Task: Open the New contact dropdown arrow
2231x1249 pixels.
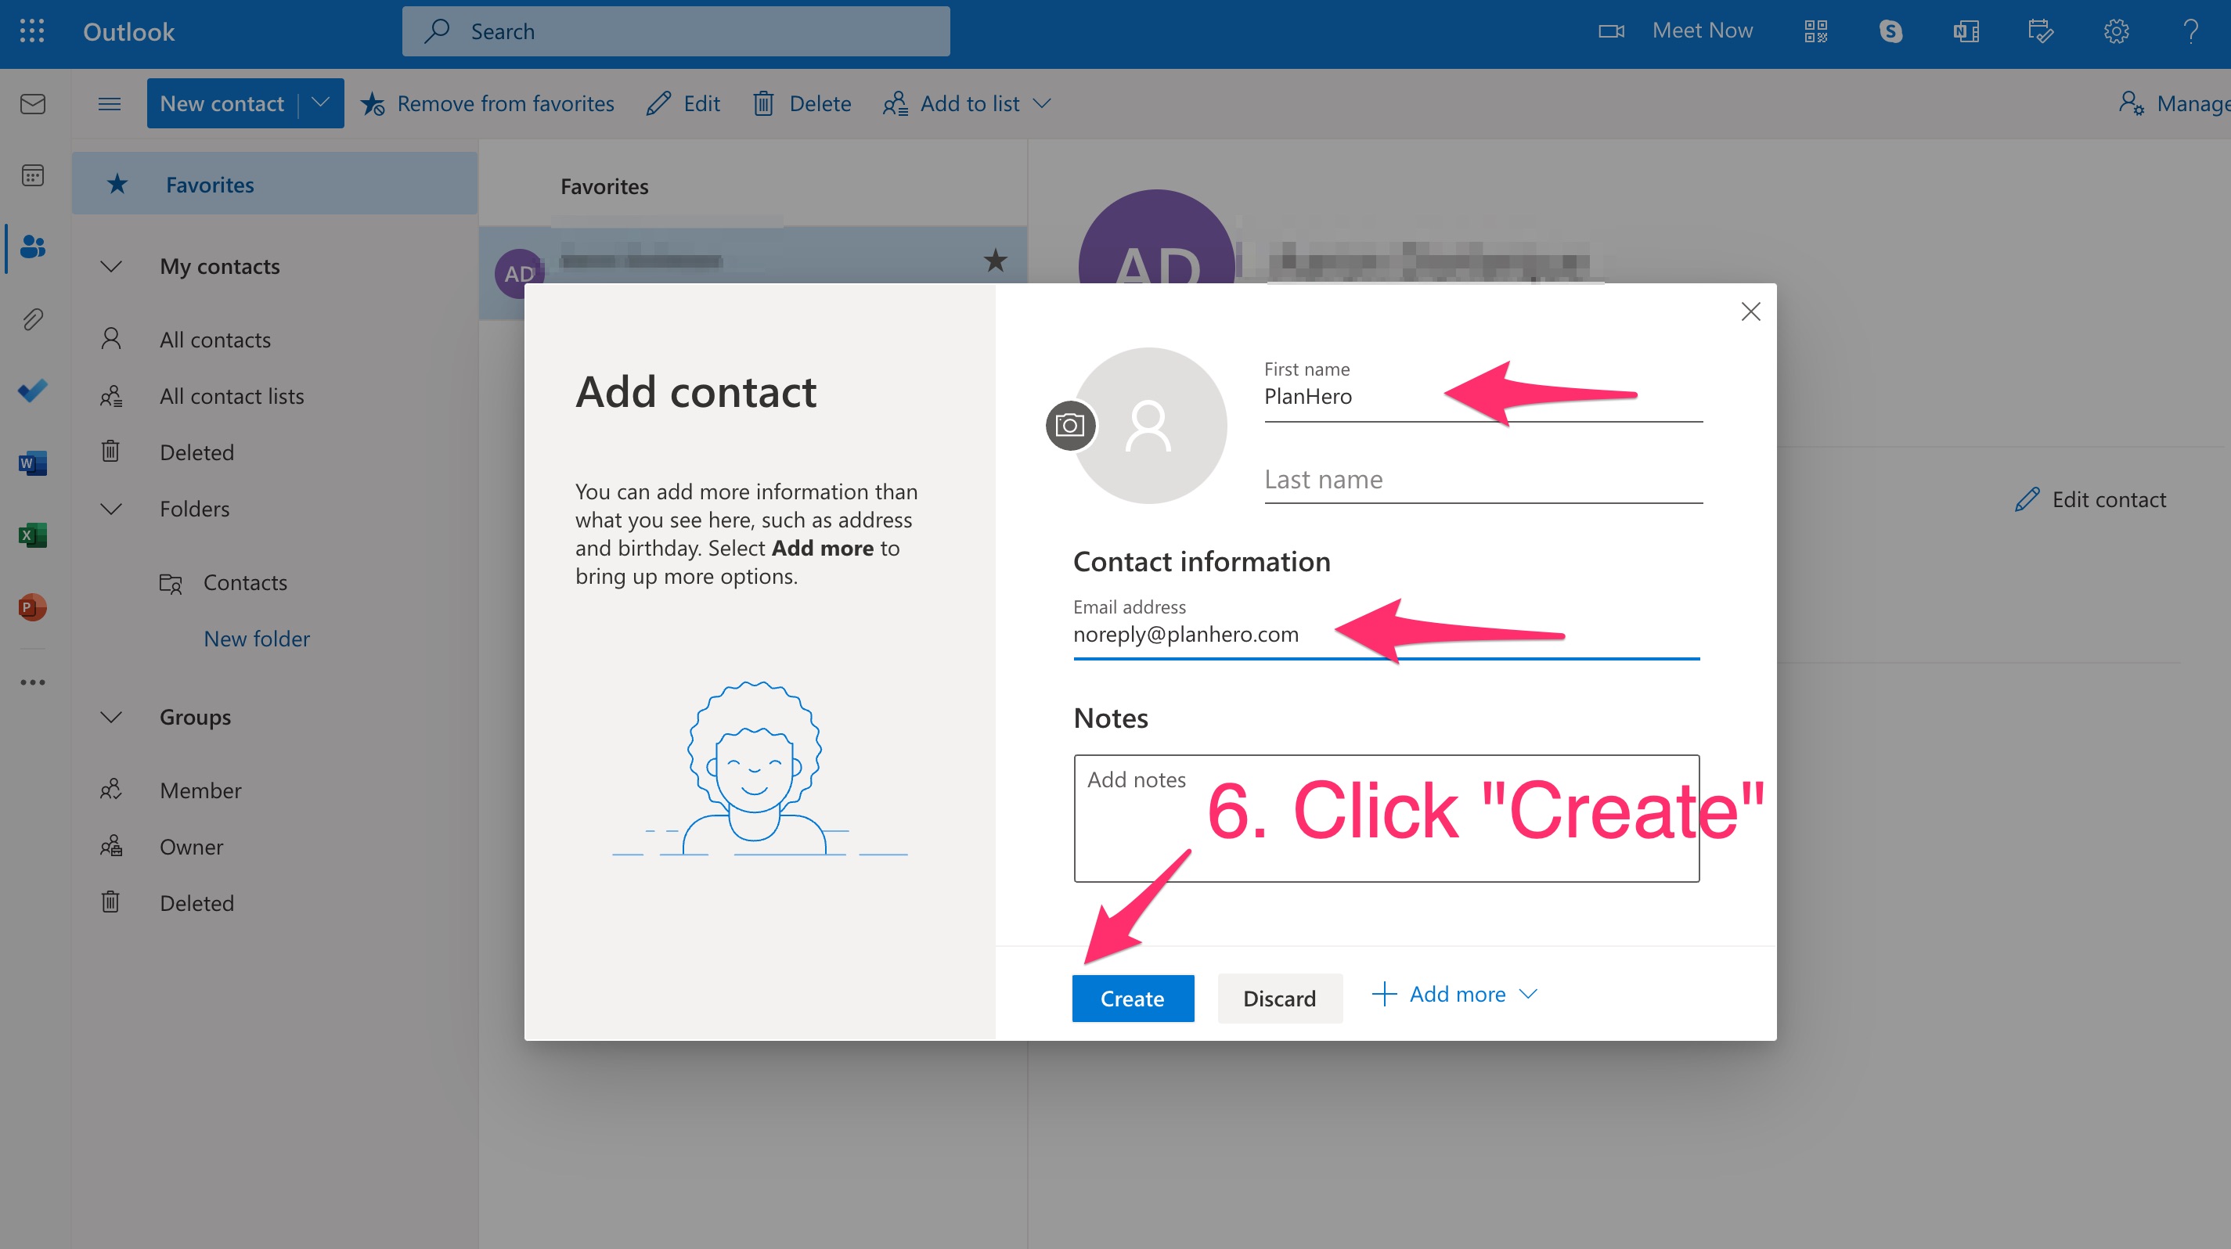Action: point(320,103)
